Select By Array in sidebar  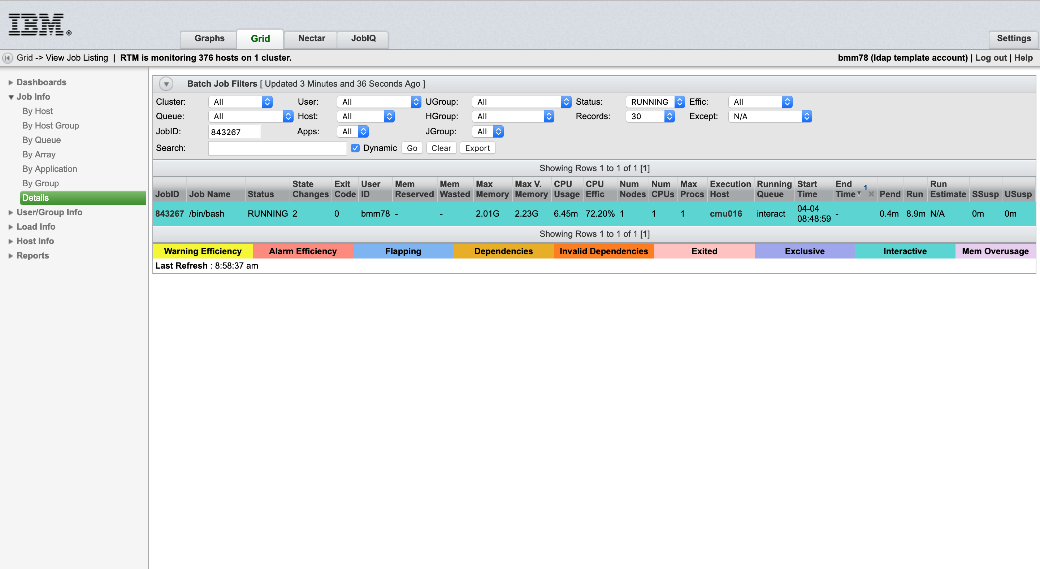pos(39,155)
